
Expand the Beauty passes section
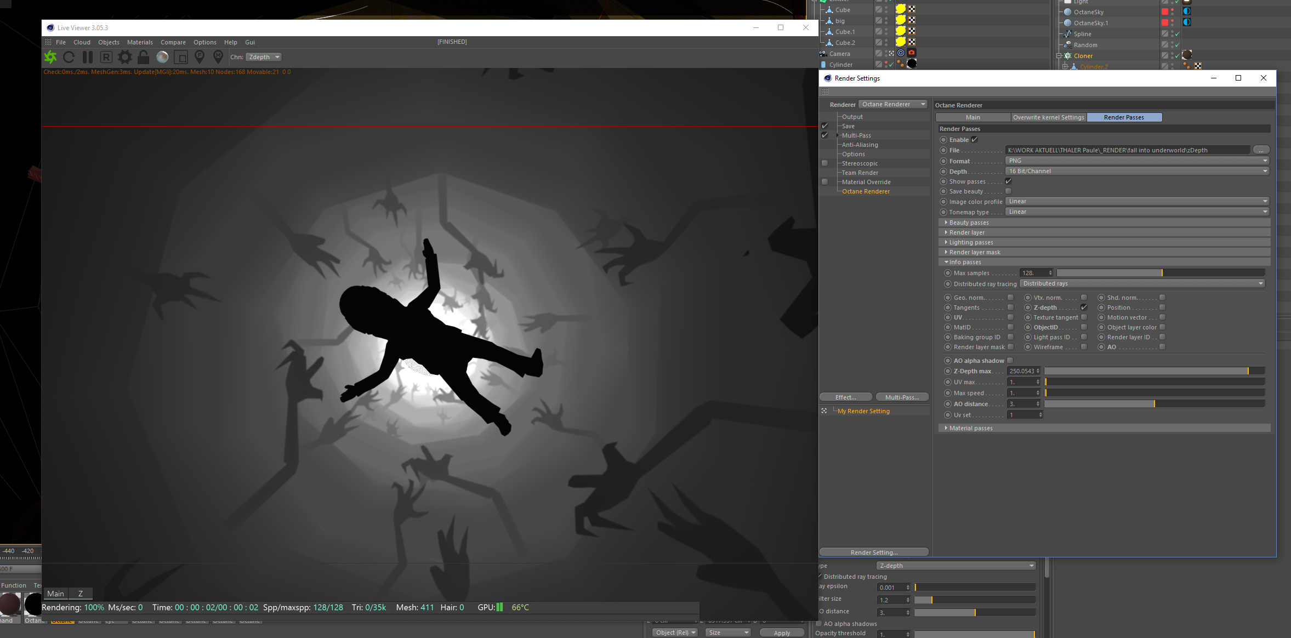coord(969,223)
